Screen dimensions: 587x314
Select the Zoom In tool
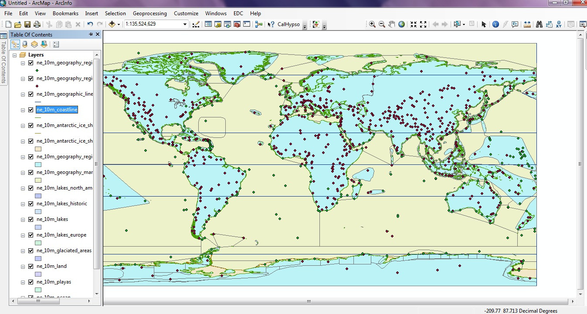pos(372,24)
